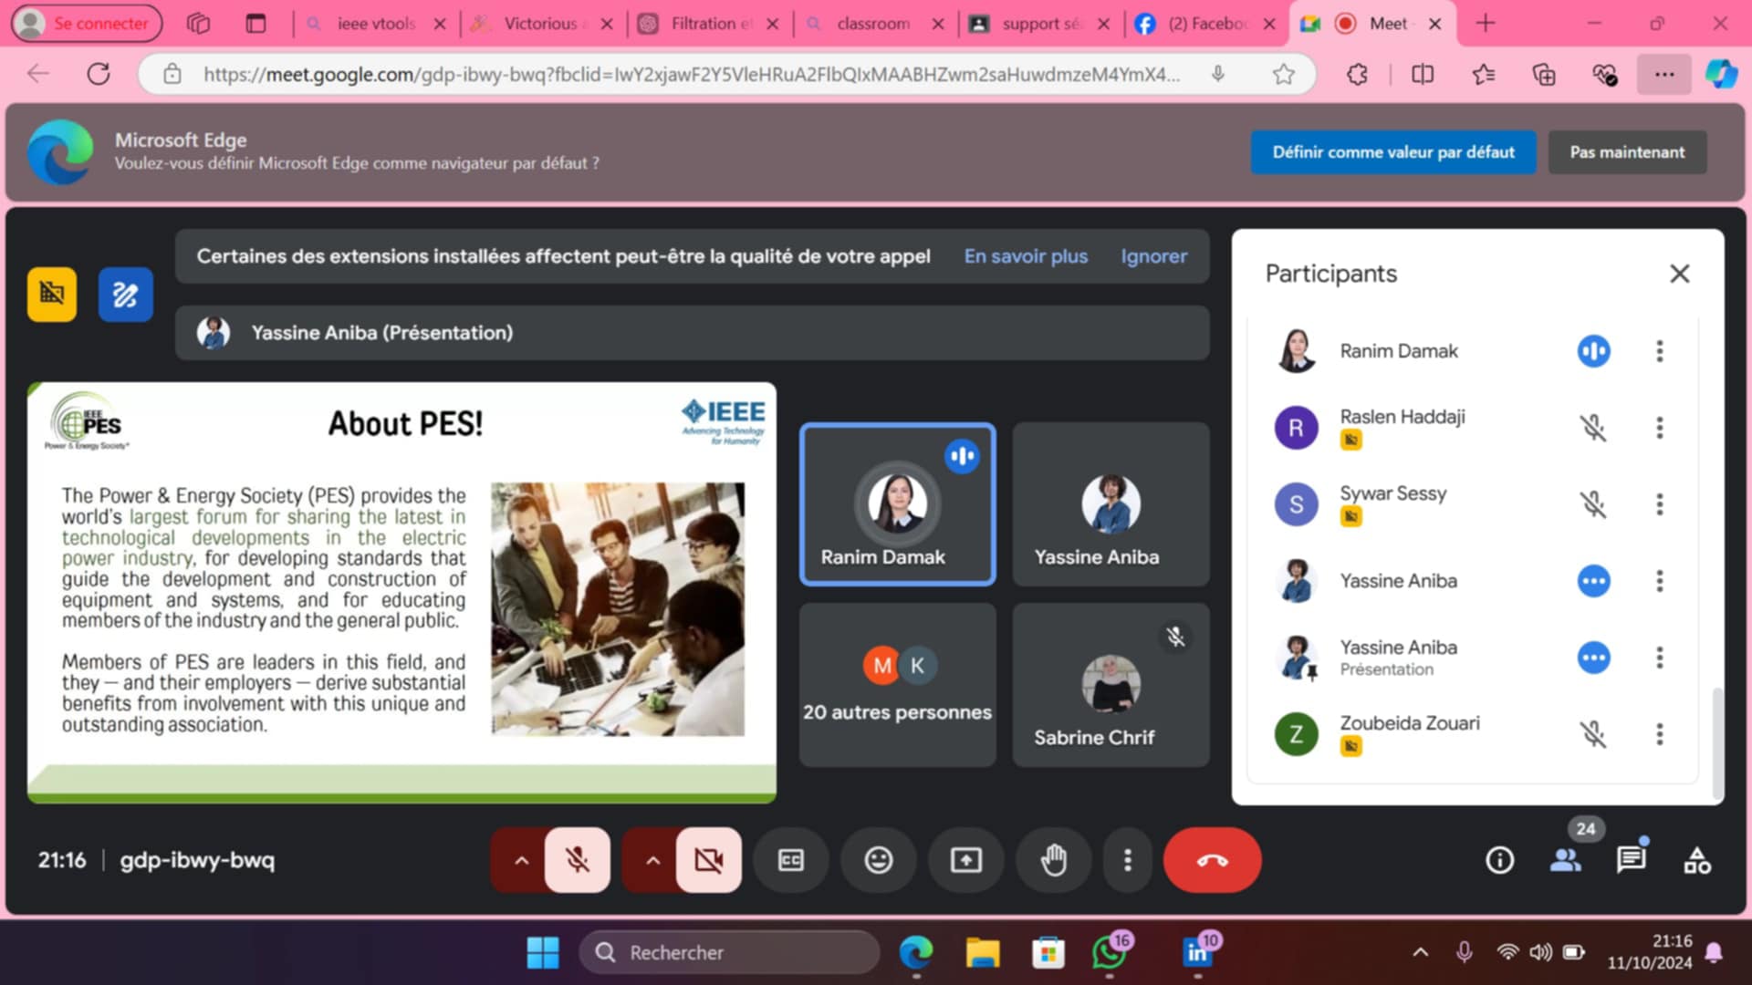Open WhatsApp from the taskbar
The width and height of the screenshot is (1752, 985).
click(1110, 952)
